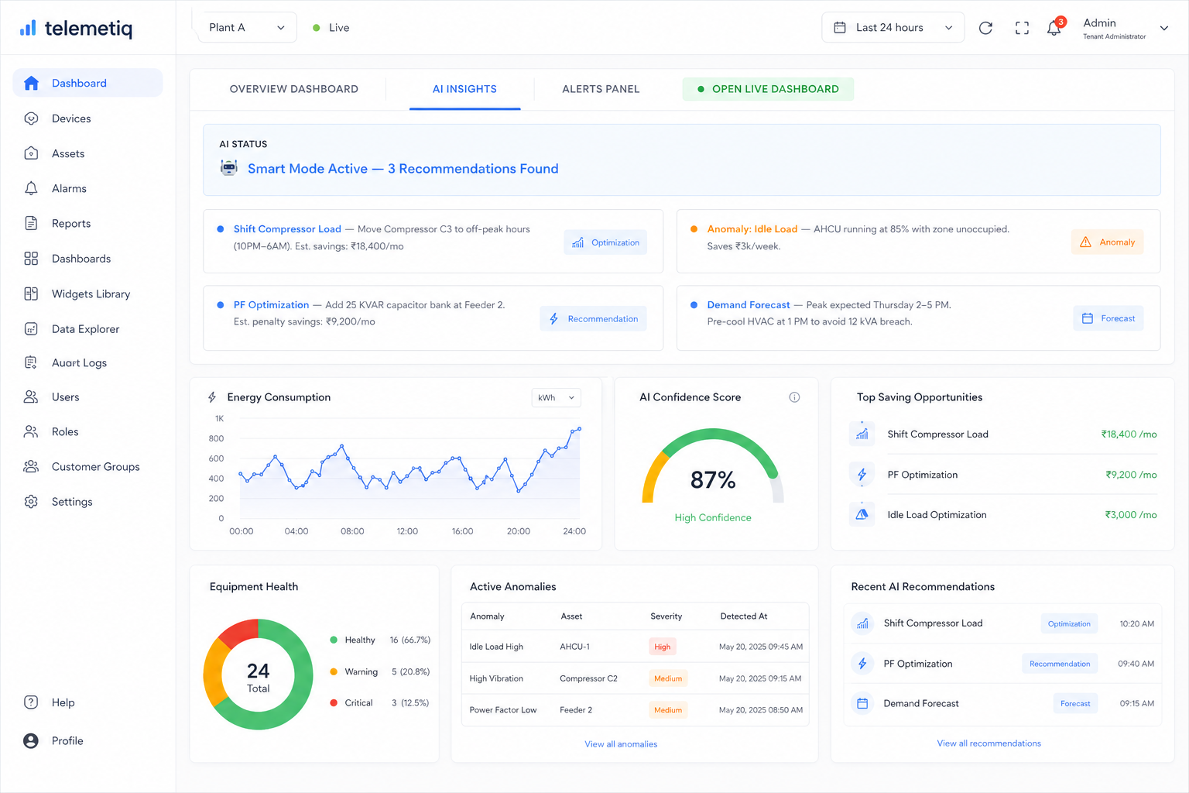Expand the Admin account menu chevron
Image resolution: width=1189 pixels, height=793 pixels.
coord(1163,28)
